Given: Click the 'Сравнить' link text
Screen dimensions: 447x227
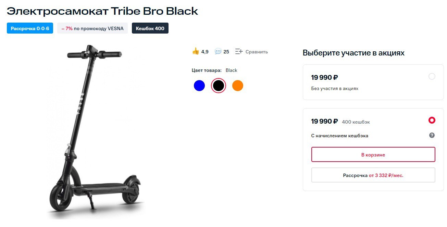Looking at the screenshot, I should click(x=257, y=52).
